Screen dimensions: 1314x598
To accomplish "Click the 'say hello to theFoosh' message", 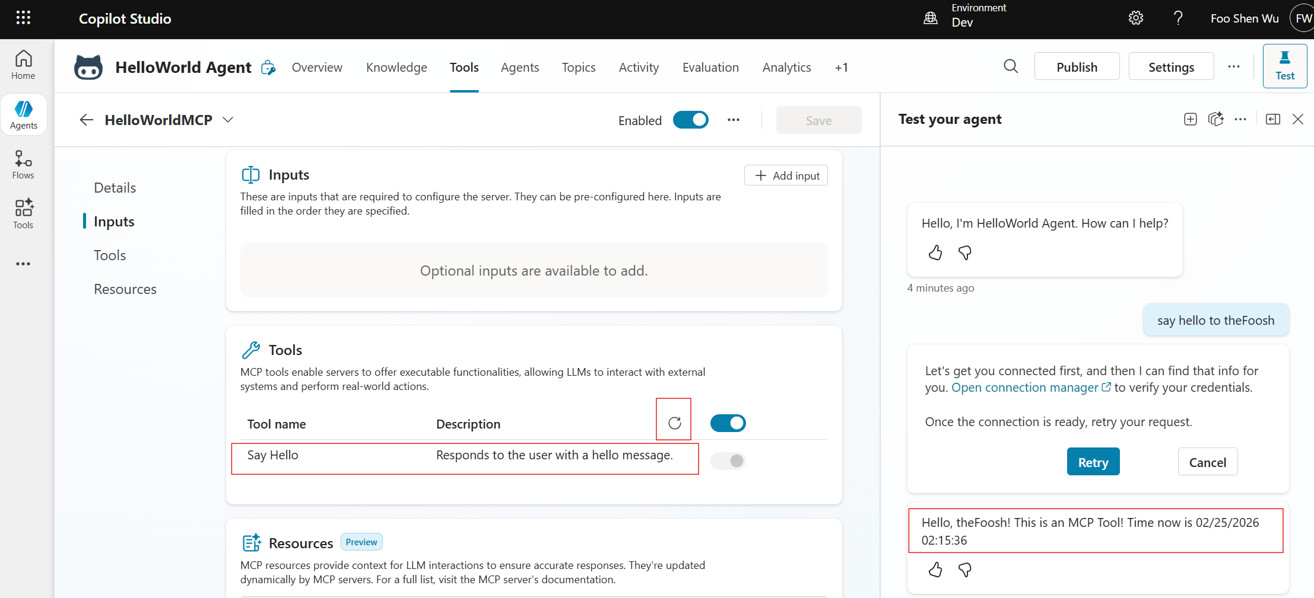I will tap(1215, 321).
